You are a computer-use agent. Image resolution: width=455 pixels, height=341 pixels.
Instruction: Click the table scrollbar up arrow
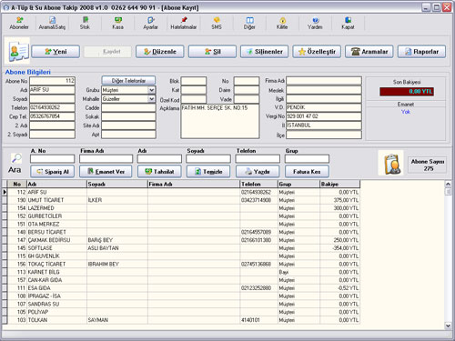(x=448, y=184)
